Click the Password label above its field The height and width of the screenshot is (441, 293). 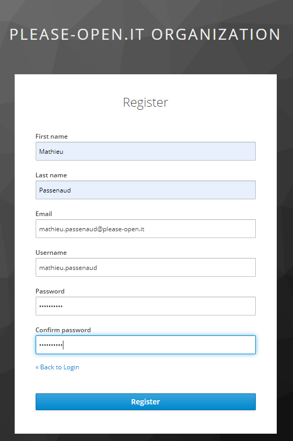click(50, 291)
